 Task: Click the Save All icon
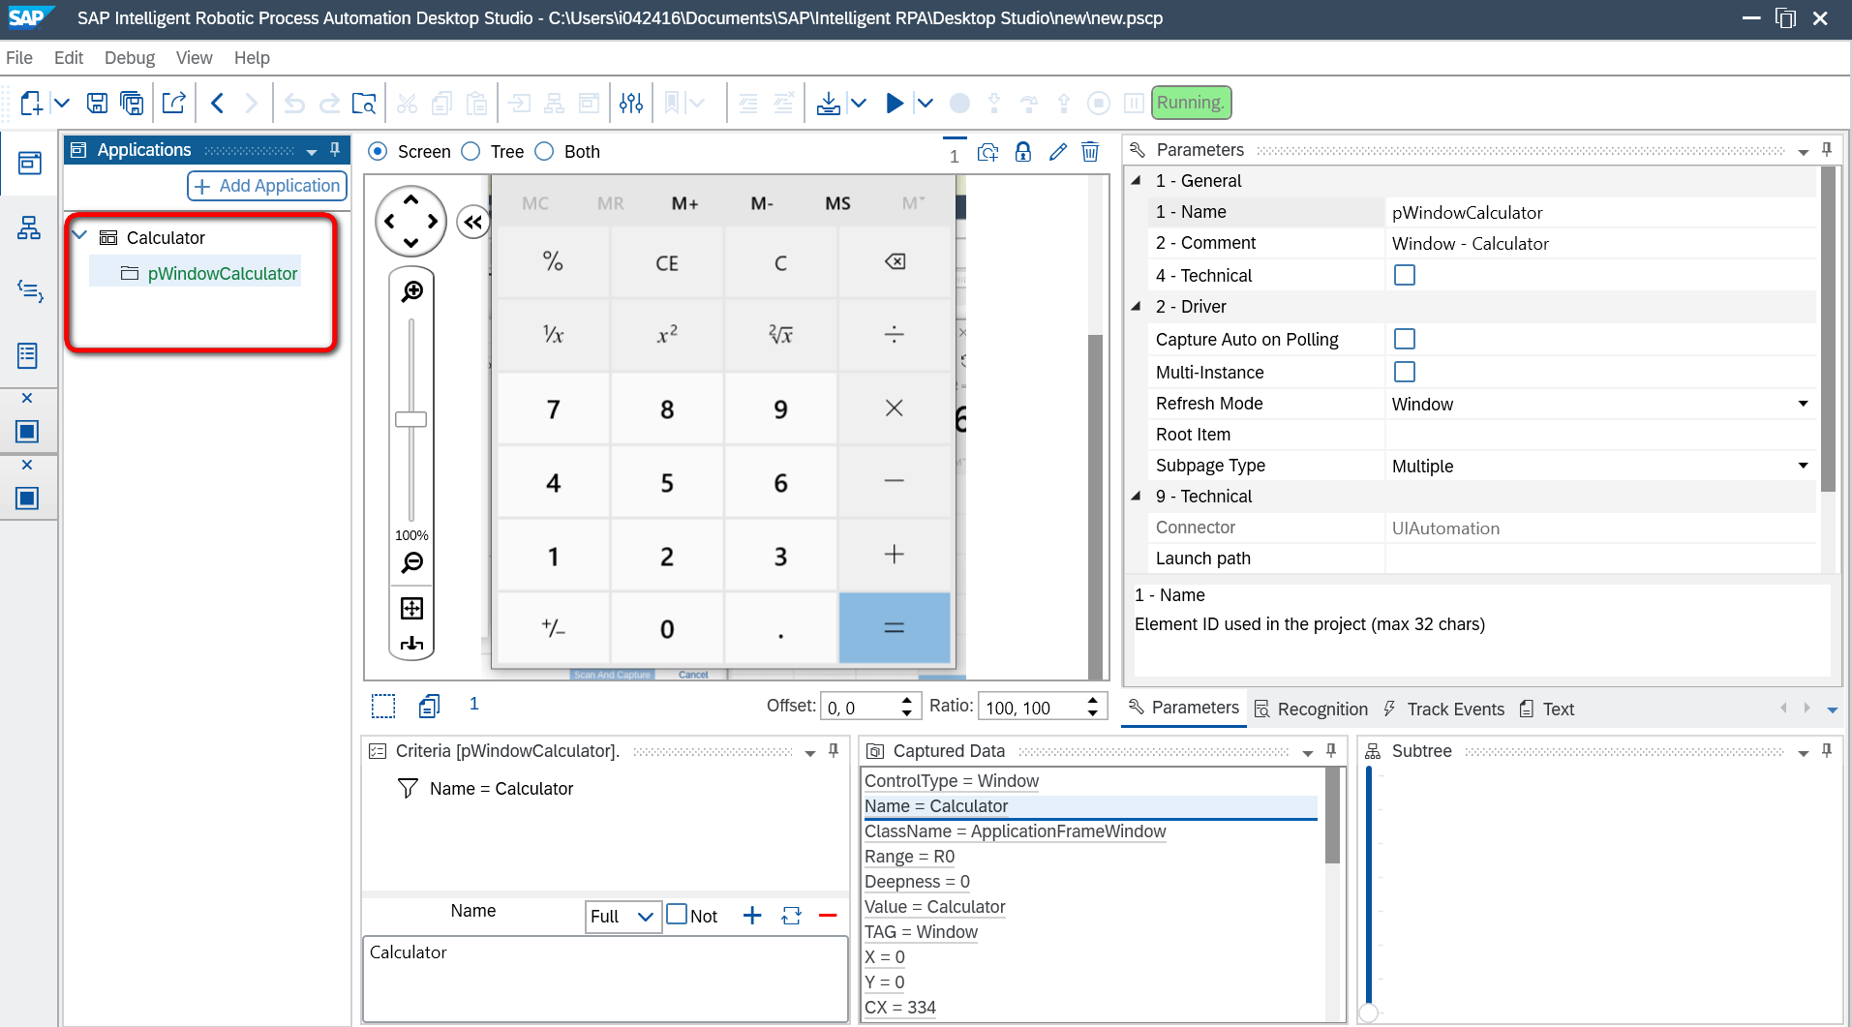pos(132,103)
